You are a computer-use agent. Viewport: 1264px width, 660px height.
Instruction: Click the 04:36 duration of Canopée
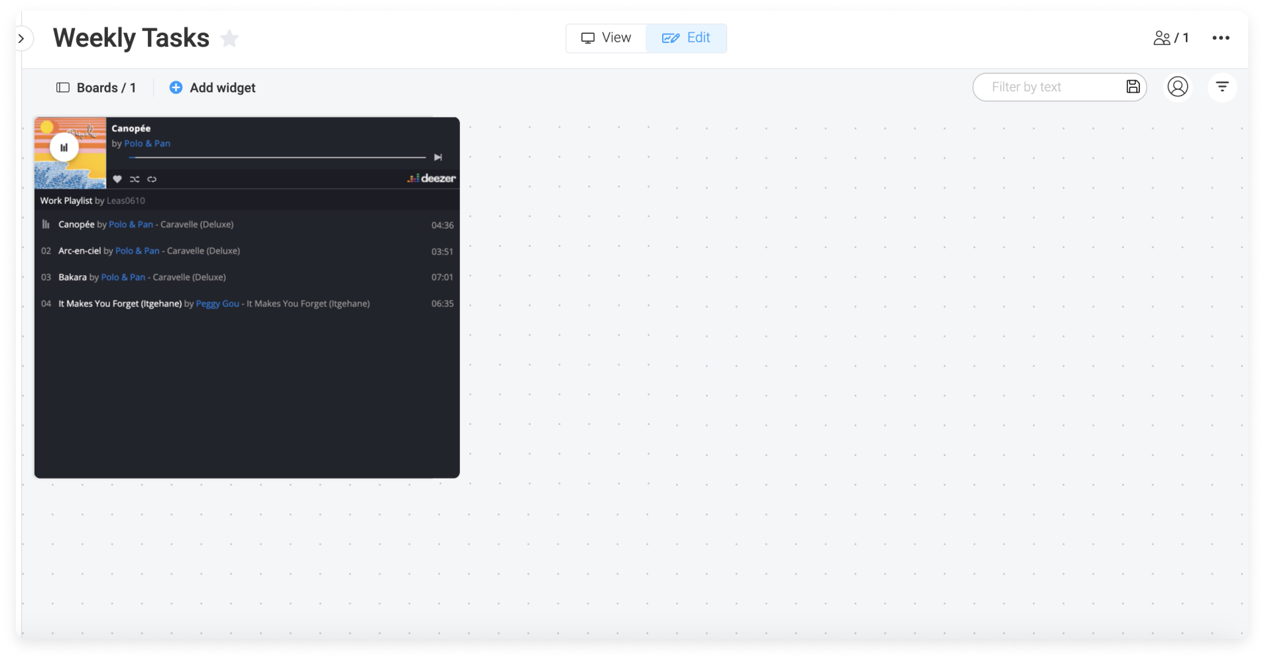(x=442, y=225)
